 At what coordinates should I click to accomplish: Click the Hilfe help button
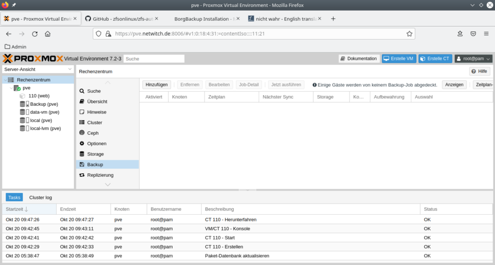[480, 71]
